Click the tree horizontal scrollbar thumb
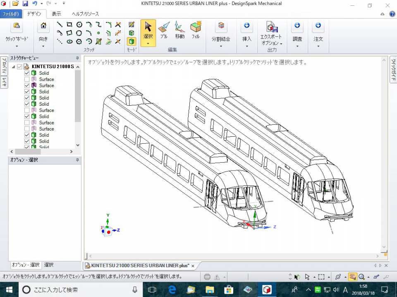 [x=28, y=152]
